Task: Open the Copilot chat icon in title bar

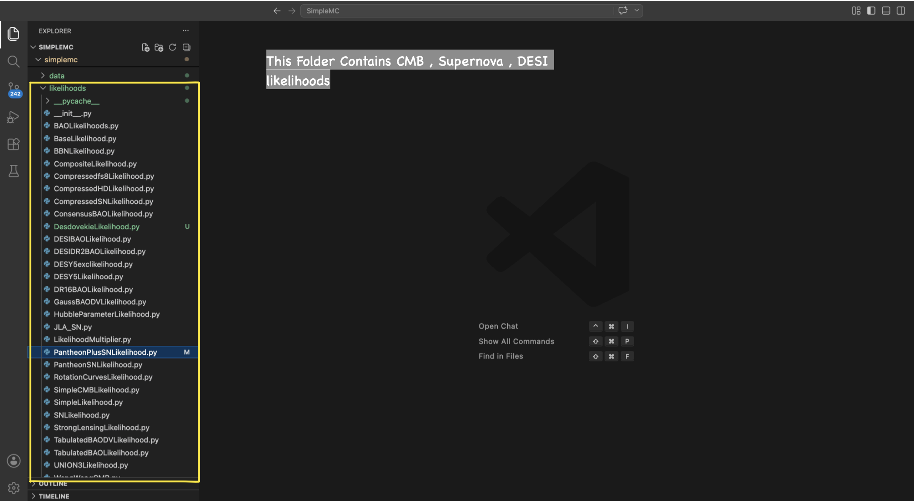Action: (x=623, y=11)
